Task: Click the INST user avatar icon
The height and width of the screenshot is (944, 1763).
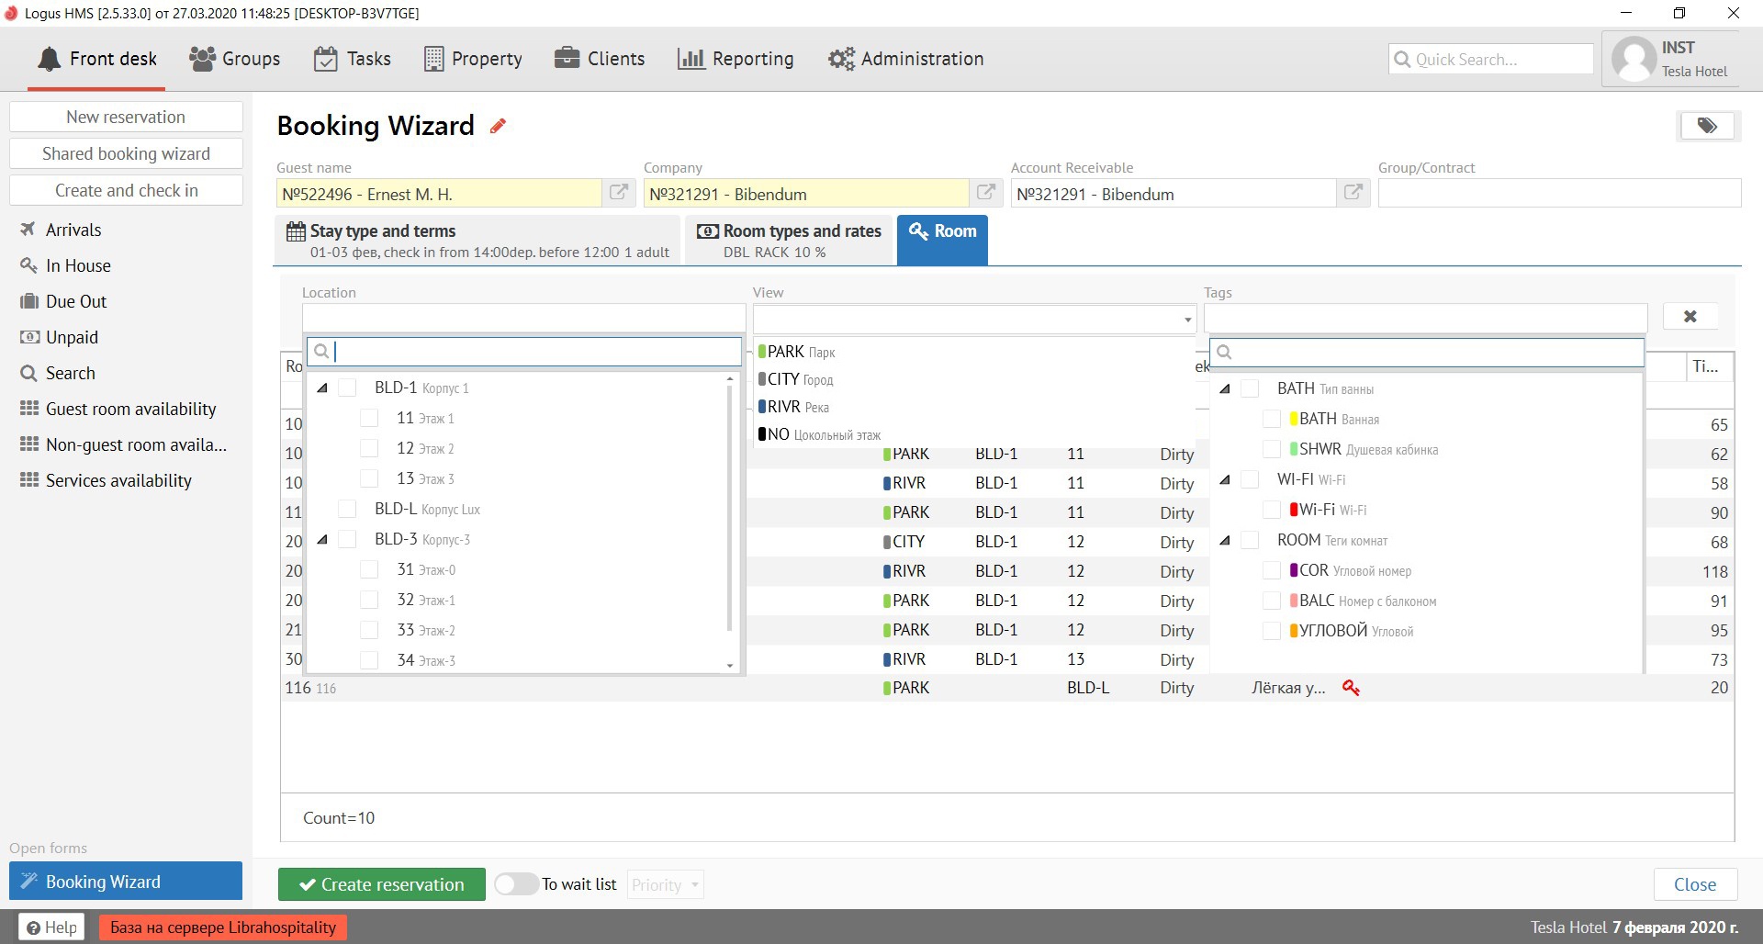Action: (1634, 60)
